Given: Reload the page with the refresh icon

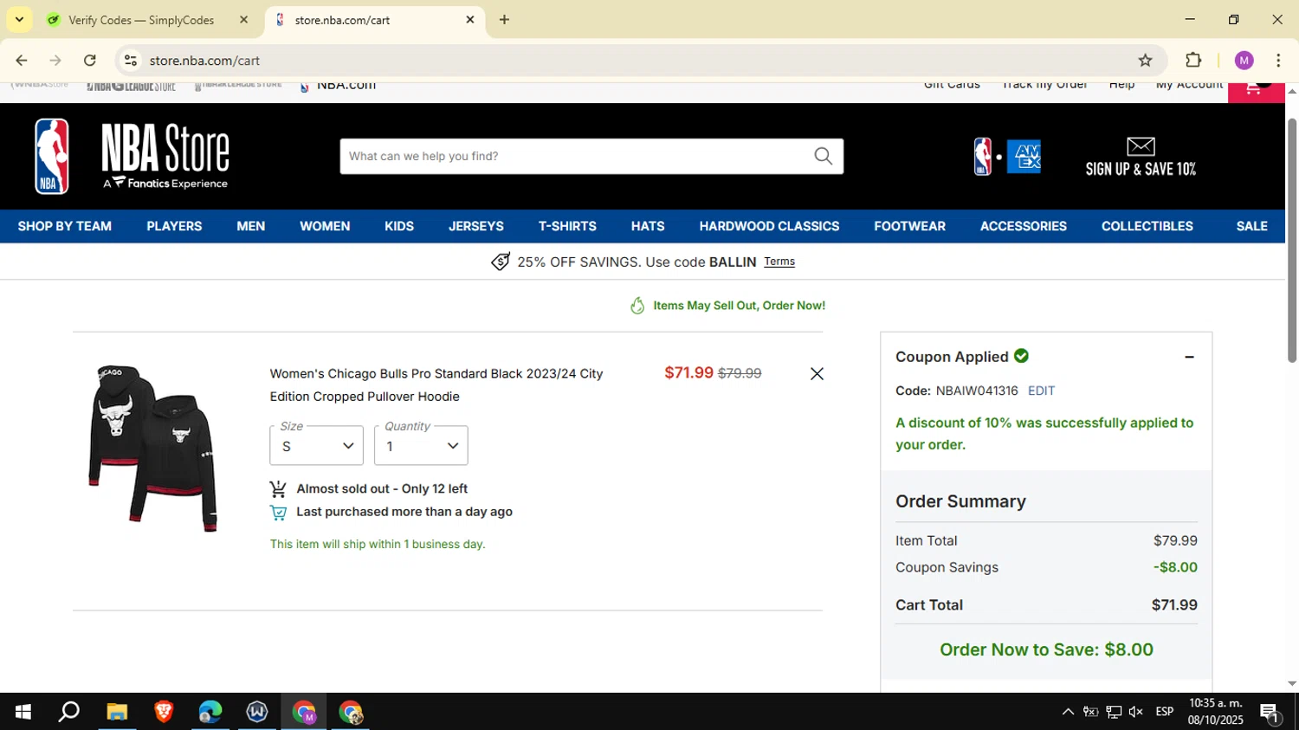Looking at the screenshot, I should 90,61.
